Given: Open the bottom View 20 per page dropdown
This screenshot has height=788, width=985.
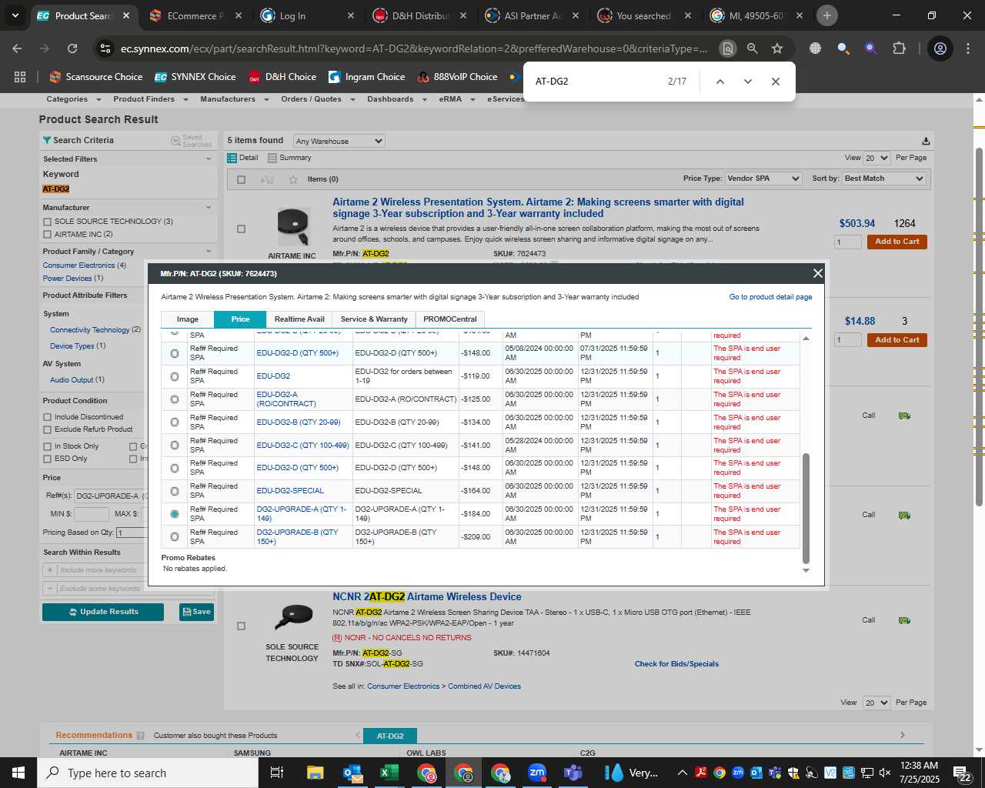Looking at the screenshot, I should 876,703.
